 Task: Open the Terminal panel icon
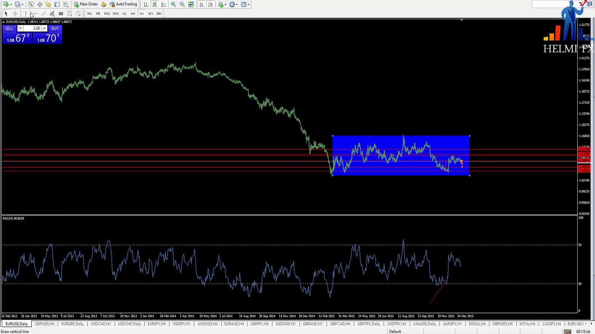click(57, 4)
